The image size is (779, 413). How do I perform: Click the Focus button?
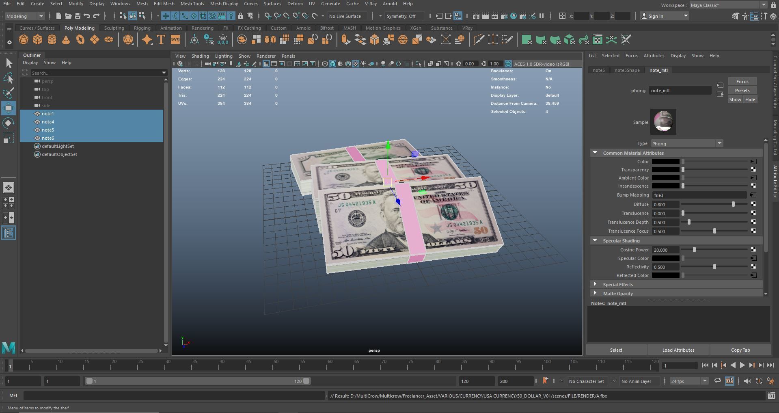point(742,82)
